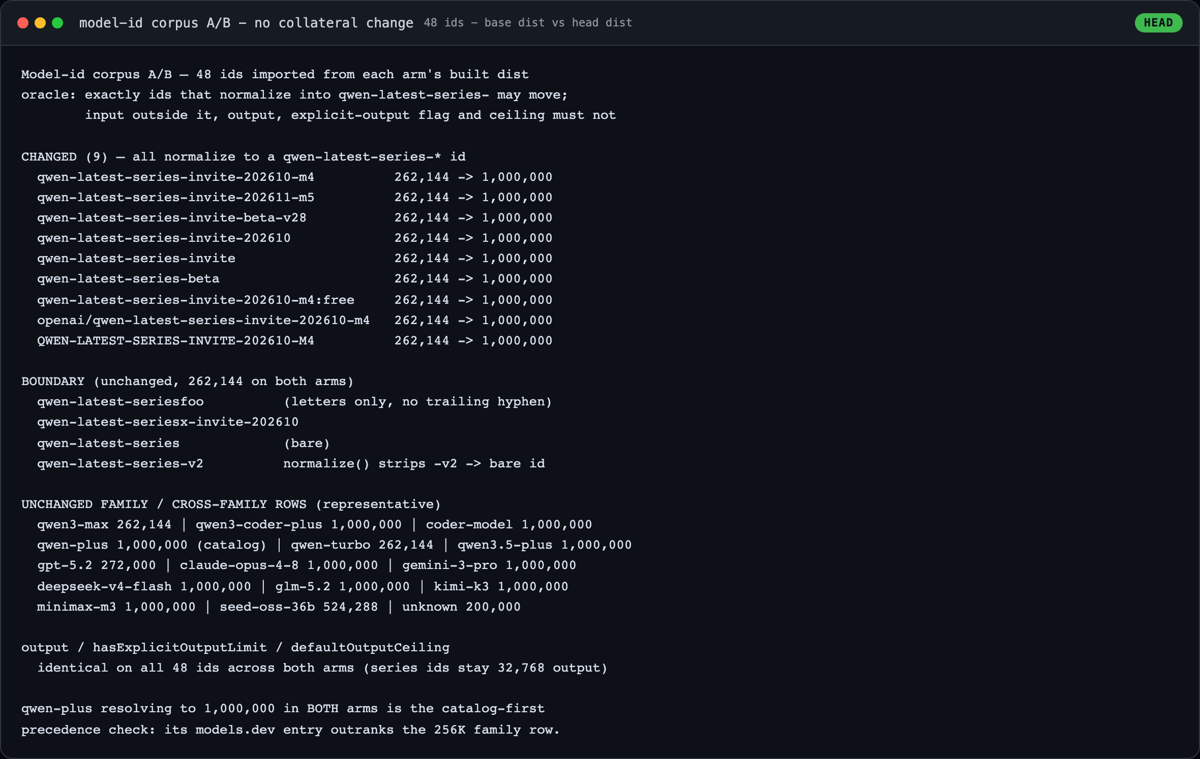1200x759 pixels.
Task: Click the 'deepseek-v4-flash 1,000,000' entry
Action: pyautogui.click(x=144, y=586)
